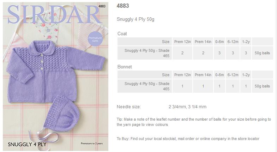Click the 'Needle size:' label

[129, 107]
